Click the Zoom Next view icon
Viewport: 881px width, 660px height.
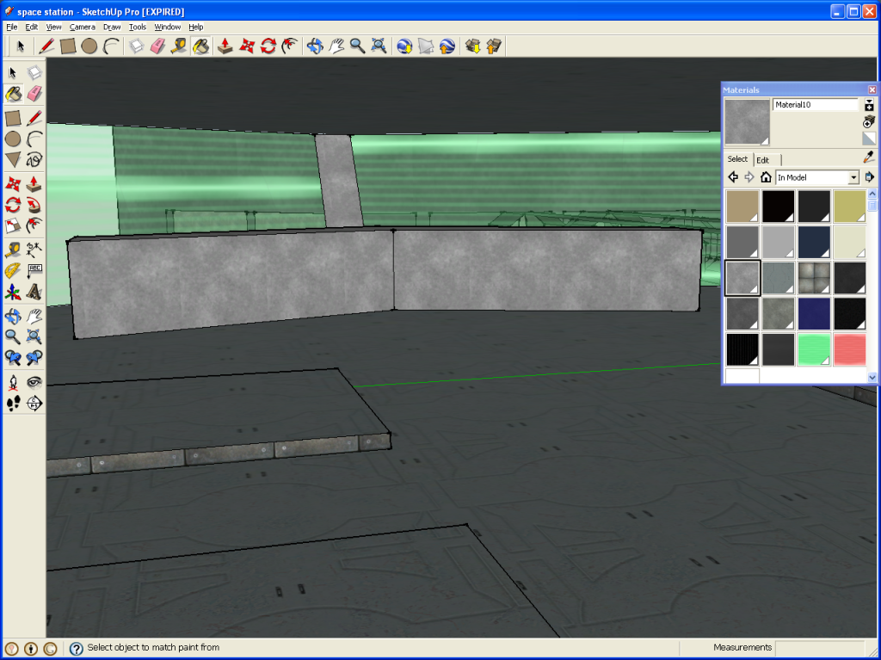point(34,358)
